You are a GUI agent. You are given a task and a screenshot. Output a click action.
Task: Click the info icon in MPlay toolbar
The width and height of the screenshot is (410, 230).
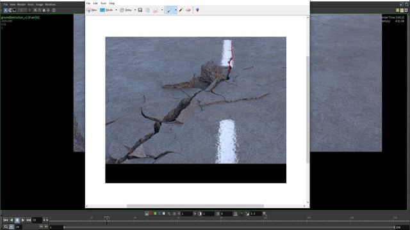click(x=54, y=10)
